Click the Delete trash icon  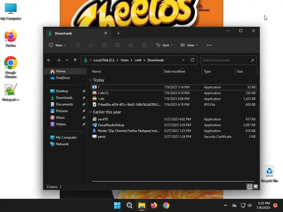(144, 45)
